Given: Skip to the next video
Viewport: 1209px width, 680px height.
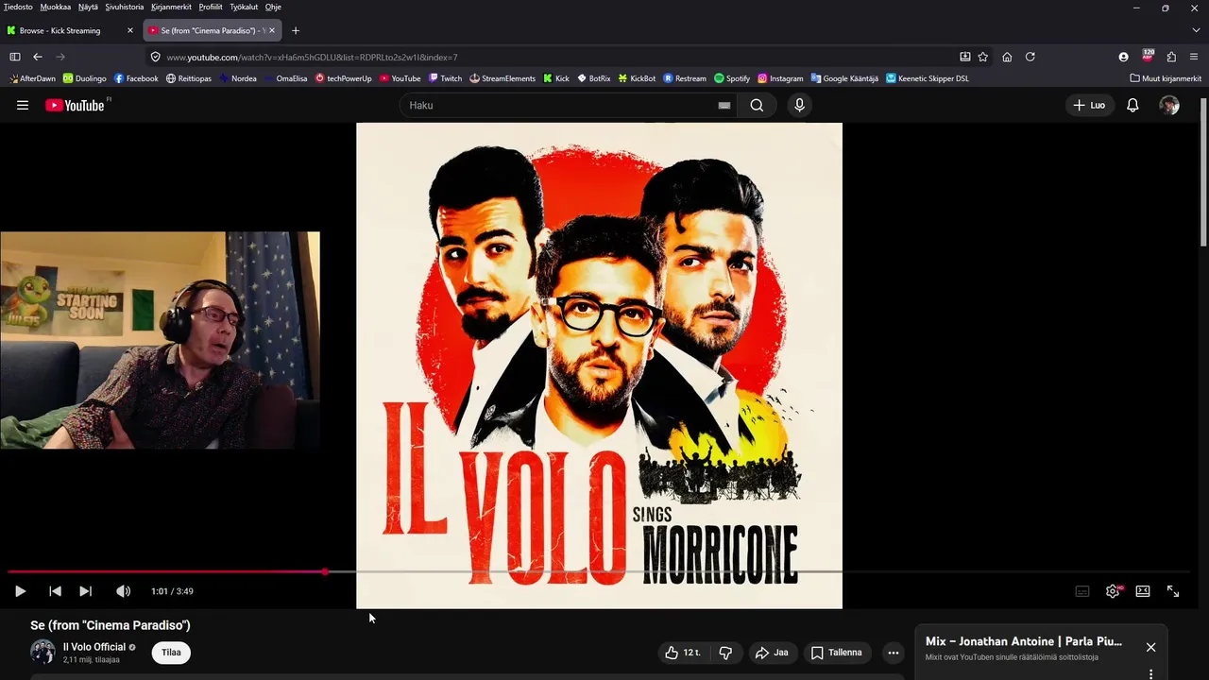Looking at the screenshot, I should click(85, 591).
